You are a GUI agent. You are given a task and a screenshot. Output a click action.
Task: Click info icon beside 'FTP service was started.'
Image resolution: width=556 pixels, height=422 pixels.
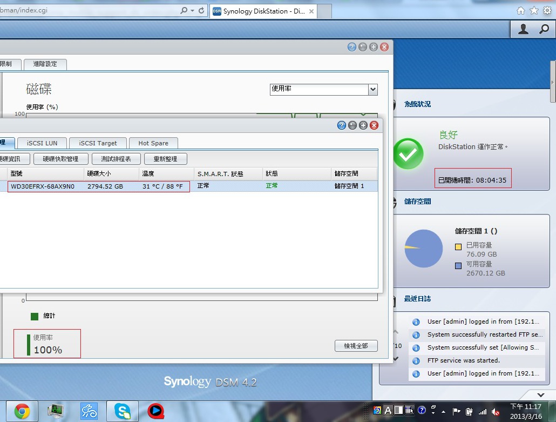[x=416, y=361]
